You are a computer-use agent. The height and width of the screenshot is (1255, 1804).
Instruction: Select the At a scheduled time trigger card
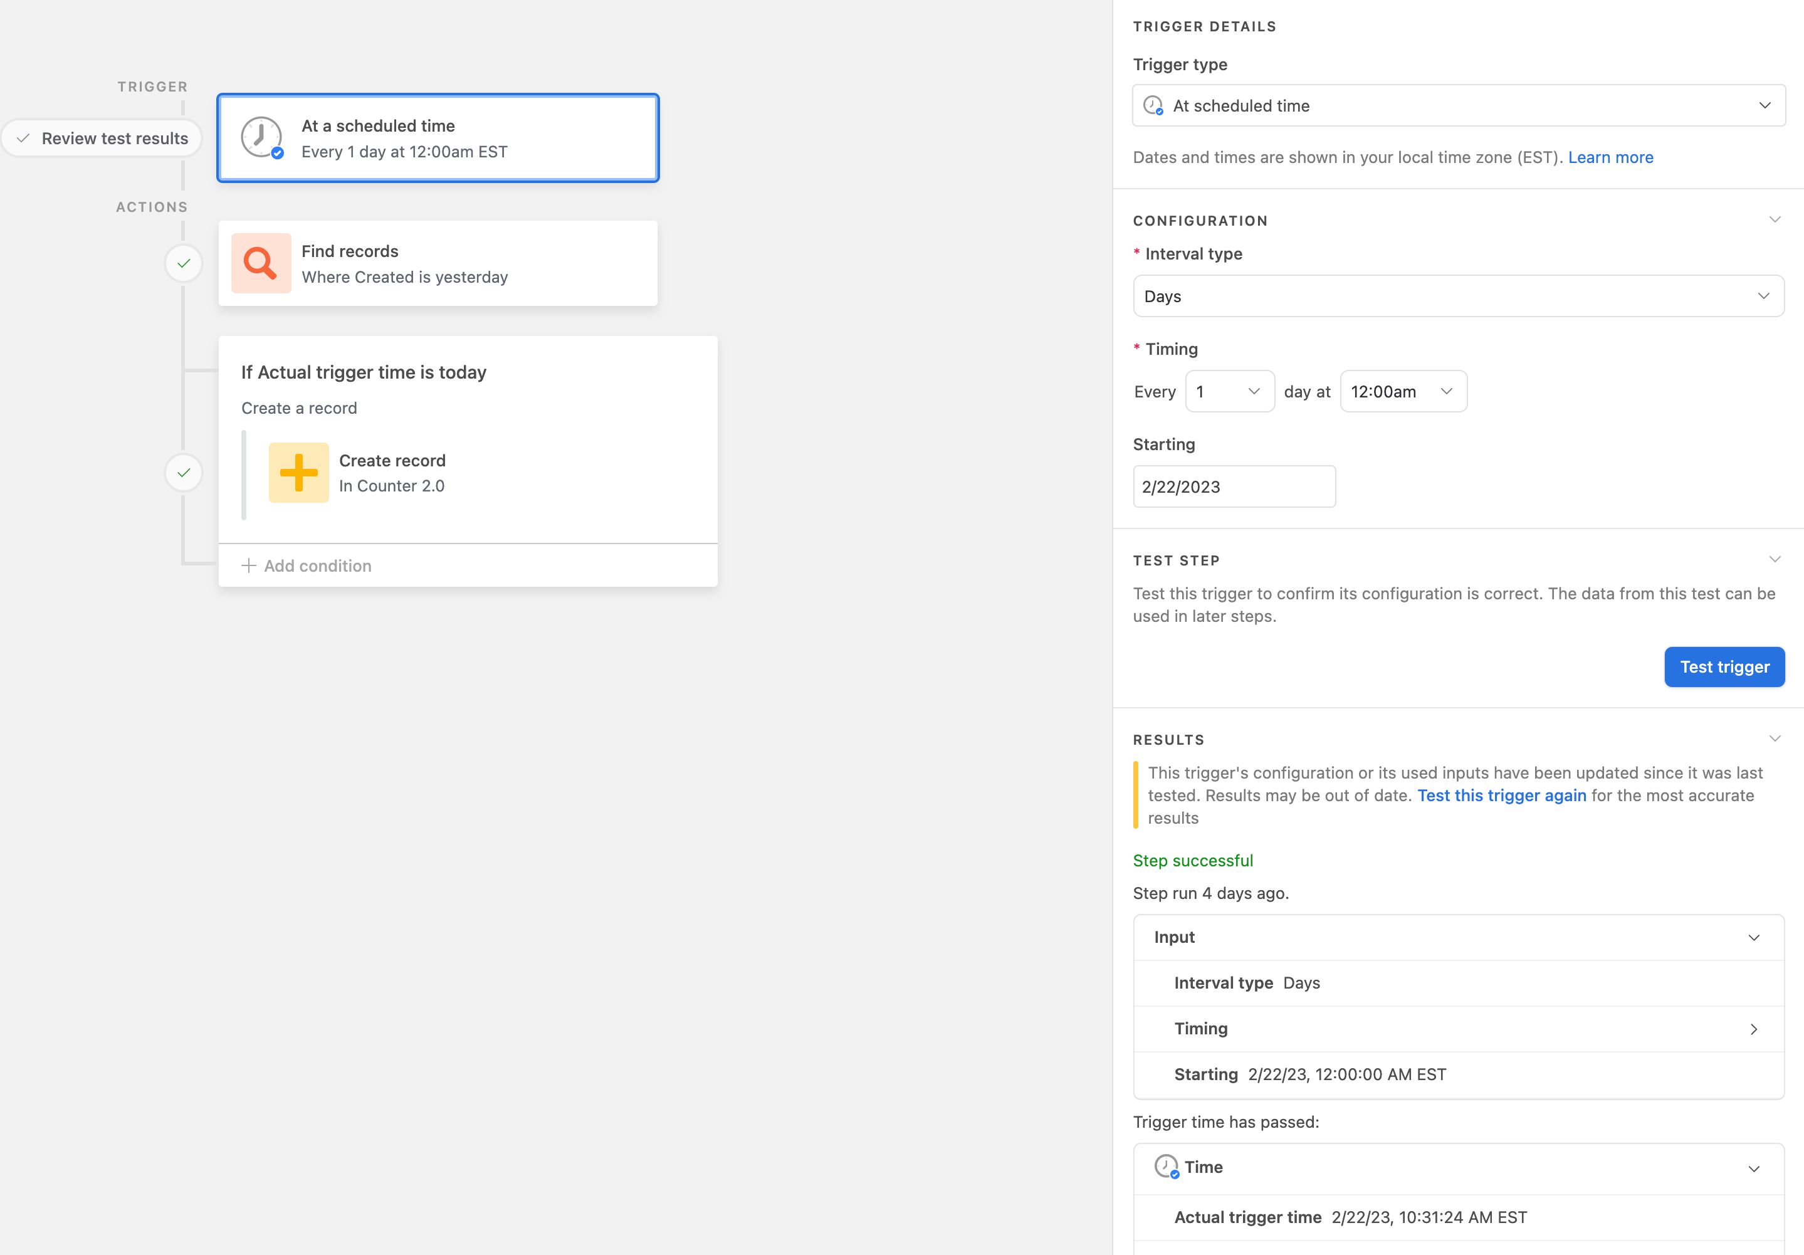438,137
